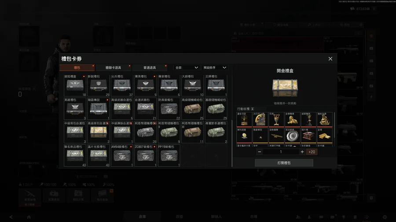This screenshot has height=222, width=396.
Task: Select the AN94裝備包 crate
Action: pyautogui.click(x=122, y=156)
